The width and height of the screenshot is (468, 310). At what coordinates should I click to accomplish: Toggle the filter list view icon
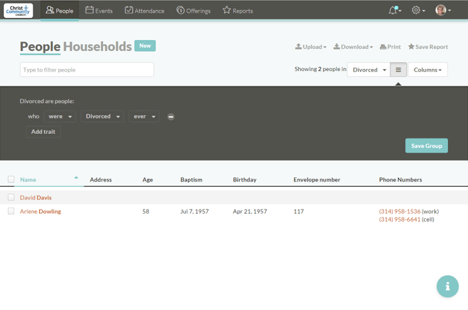(x=398, y=70)
